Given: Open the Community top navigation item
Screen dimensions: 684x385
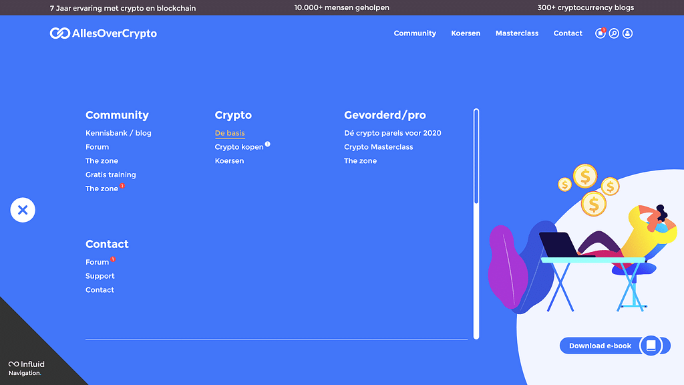Looking at the screenshot, I should pos(415,33).
